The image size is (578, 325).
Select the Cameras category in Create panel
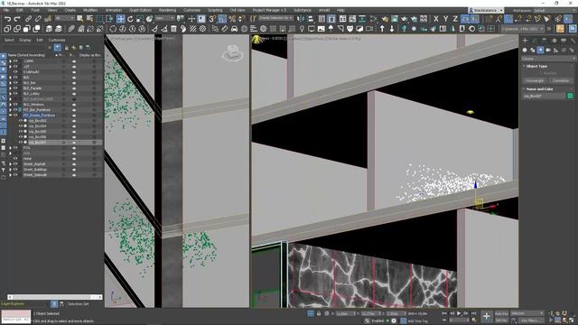tap(548, 51)
